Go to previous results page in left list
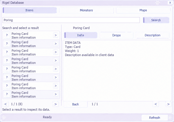 pyautogui.click(x=6, y=104)
